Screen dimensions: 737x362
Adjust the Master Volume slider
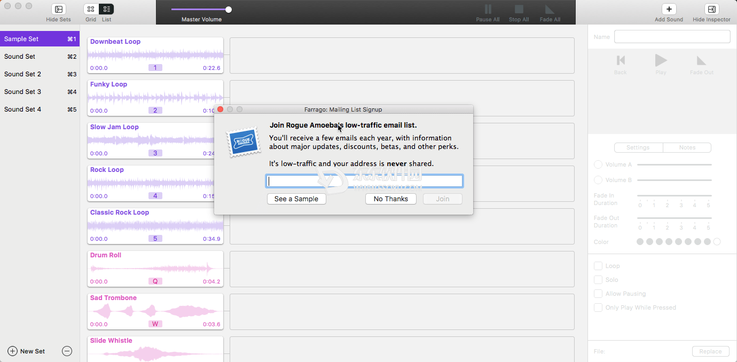click(201, 10)
